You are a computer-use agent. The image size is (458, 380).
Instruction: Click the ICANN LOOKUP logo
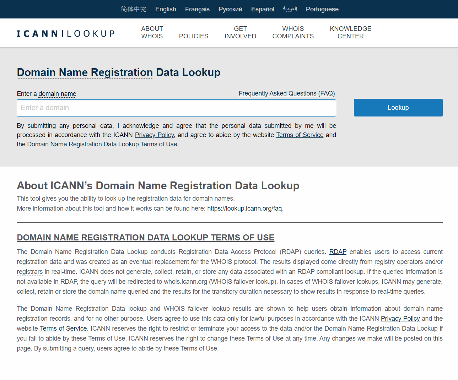click(66, 33)
